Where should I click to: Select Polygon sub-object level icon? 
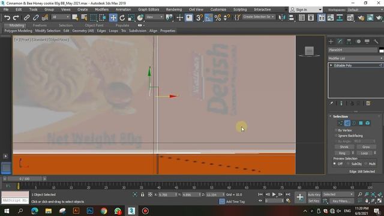(x=361, y=123)
